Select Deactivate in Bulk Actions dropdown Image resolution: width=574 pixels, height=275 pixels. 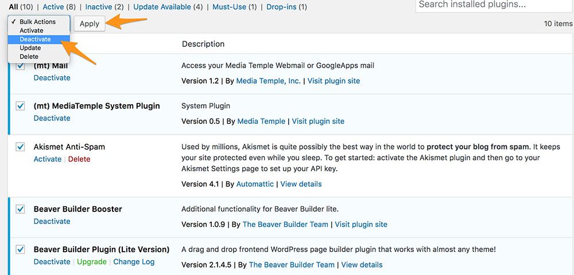click(38, 39)
